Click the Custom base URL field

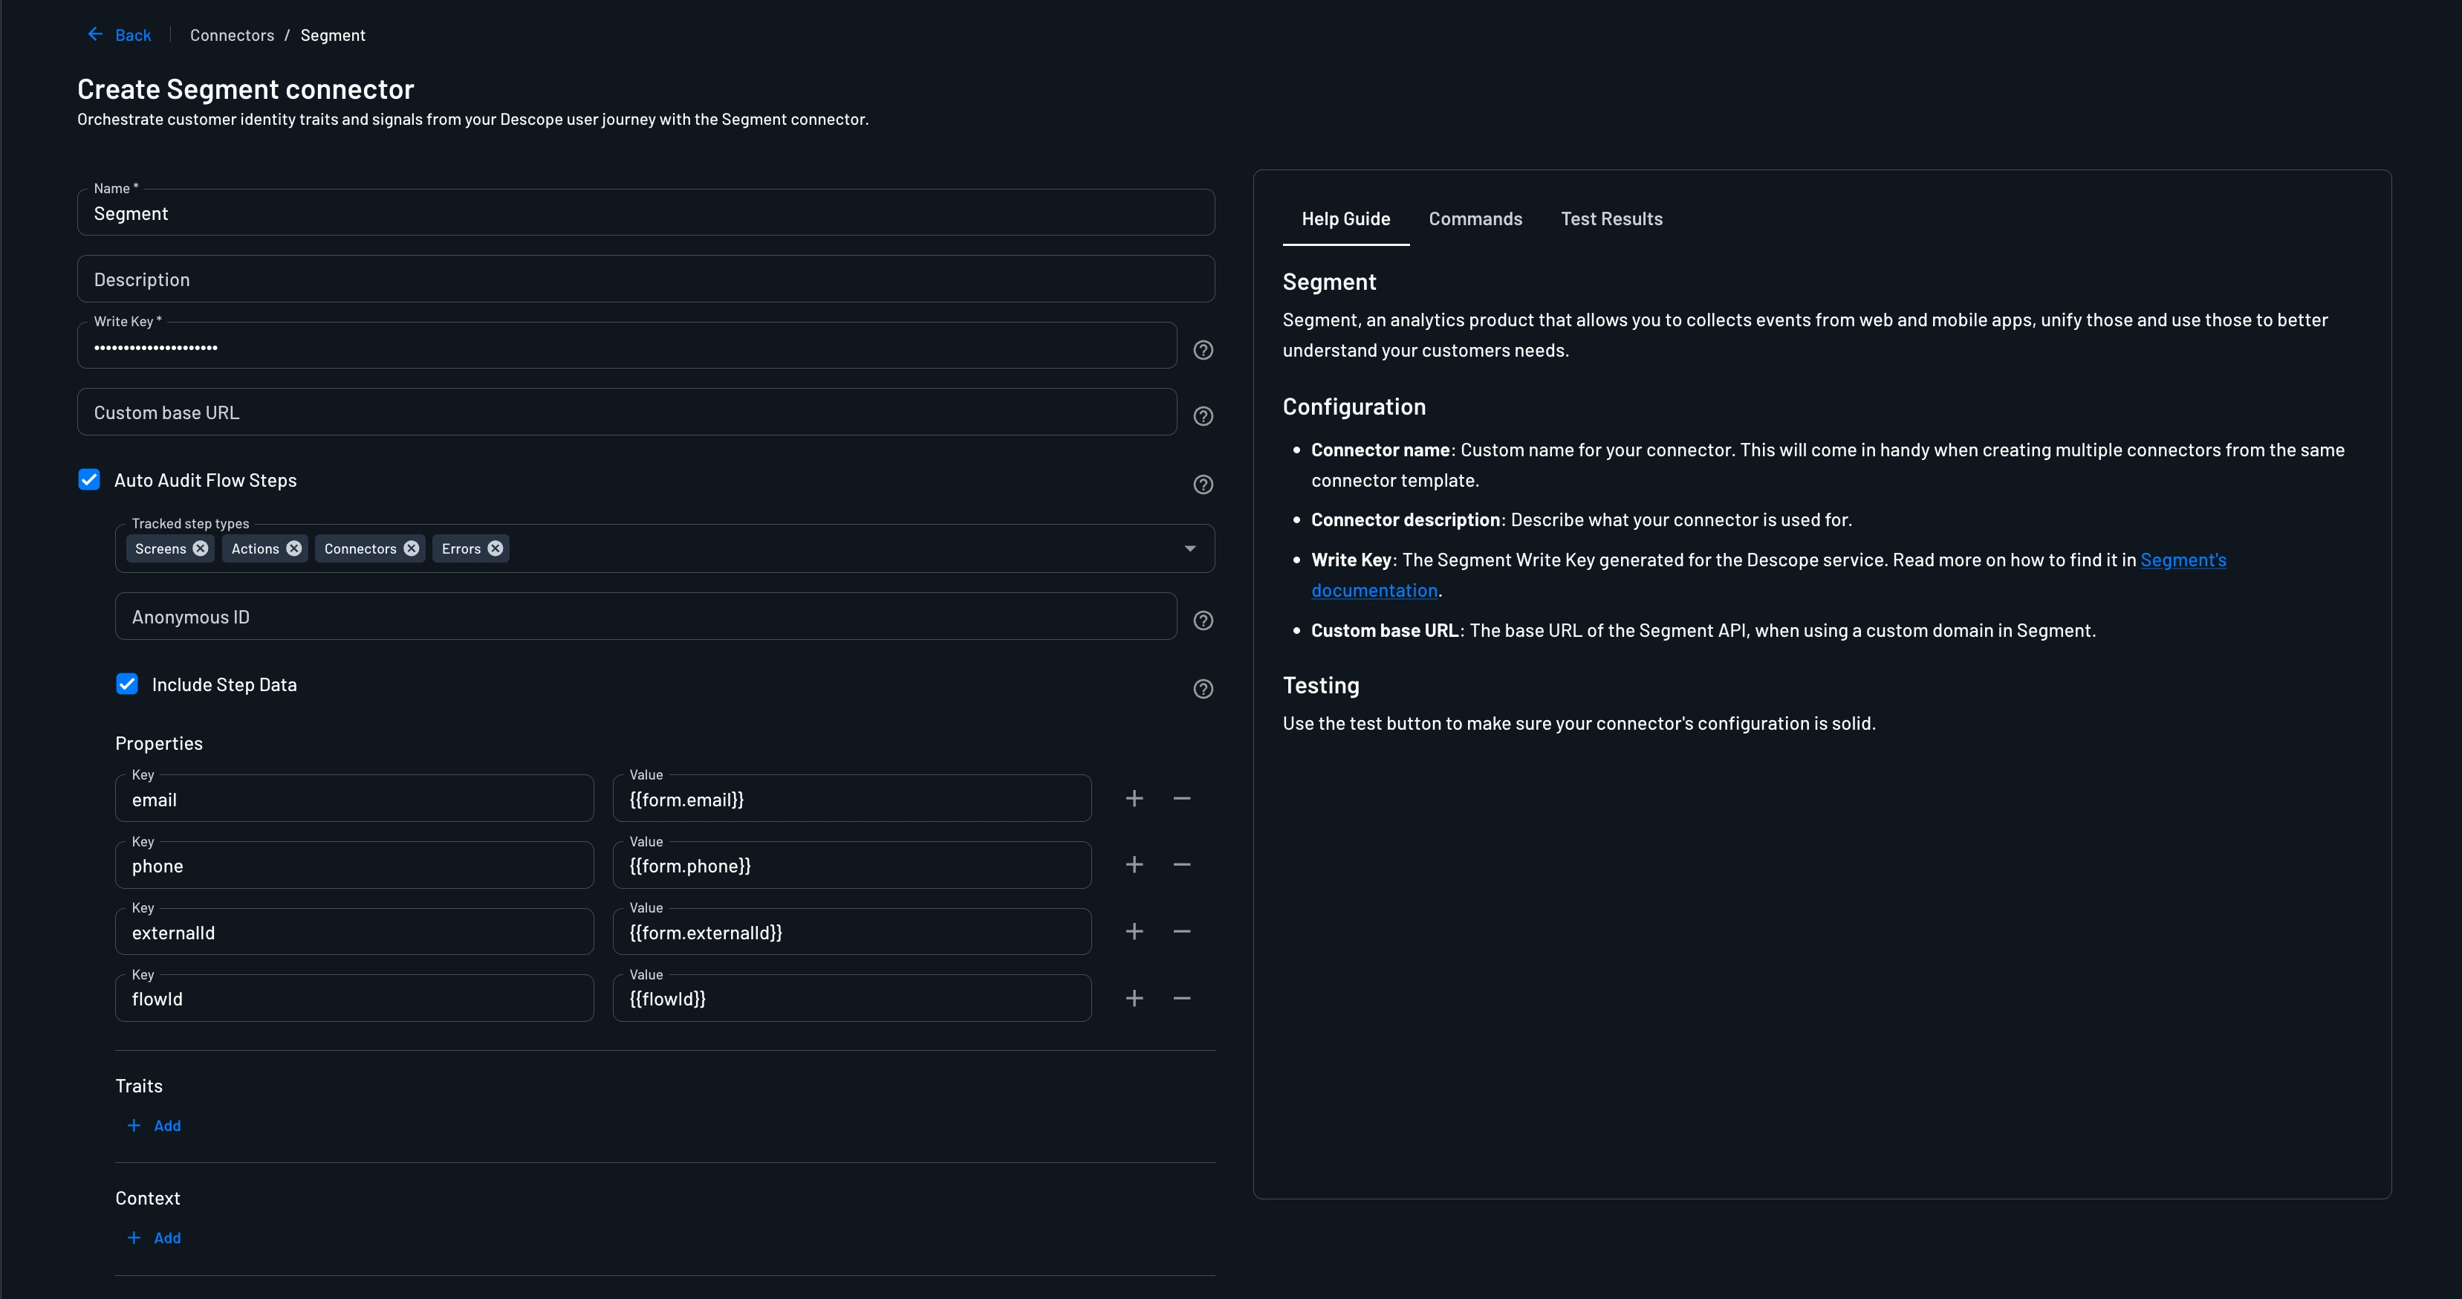[x=627, y=412]
